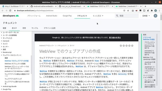
Task: Open ウェブアプリのデバッグ sidebar link
Action: [x=13, y=79]
